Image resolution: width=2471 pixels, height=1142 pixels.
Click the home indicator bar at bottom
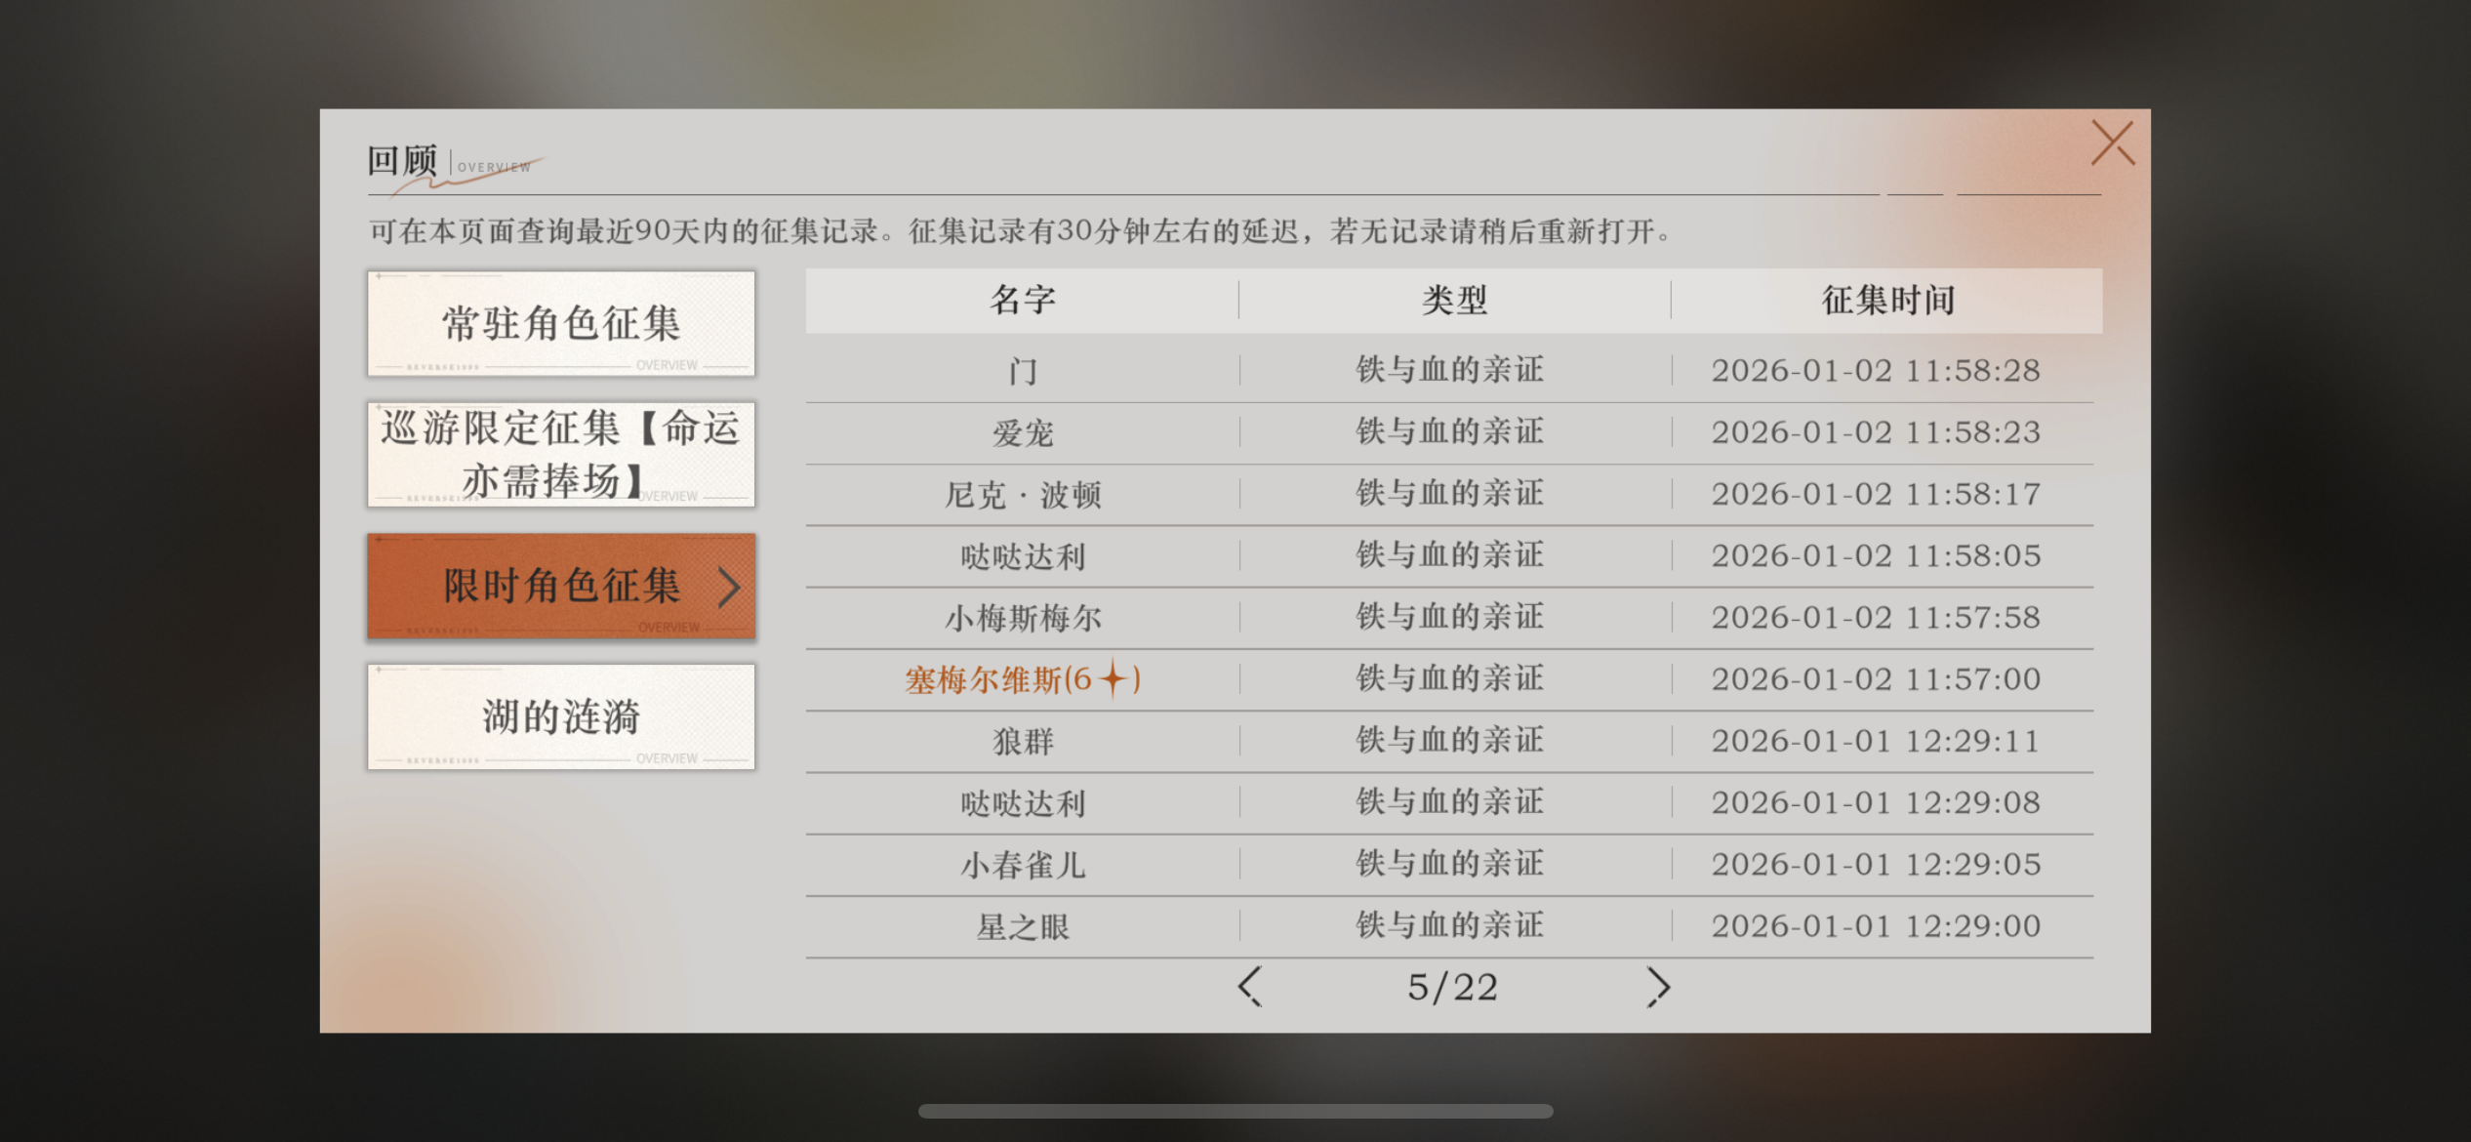click(1235, 1111)
